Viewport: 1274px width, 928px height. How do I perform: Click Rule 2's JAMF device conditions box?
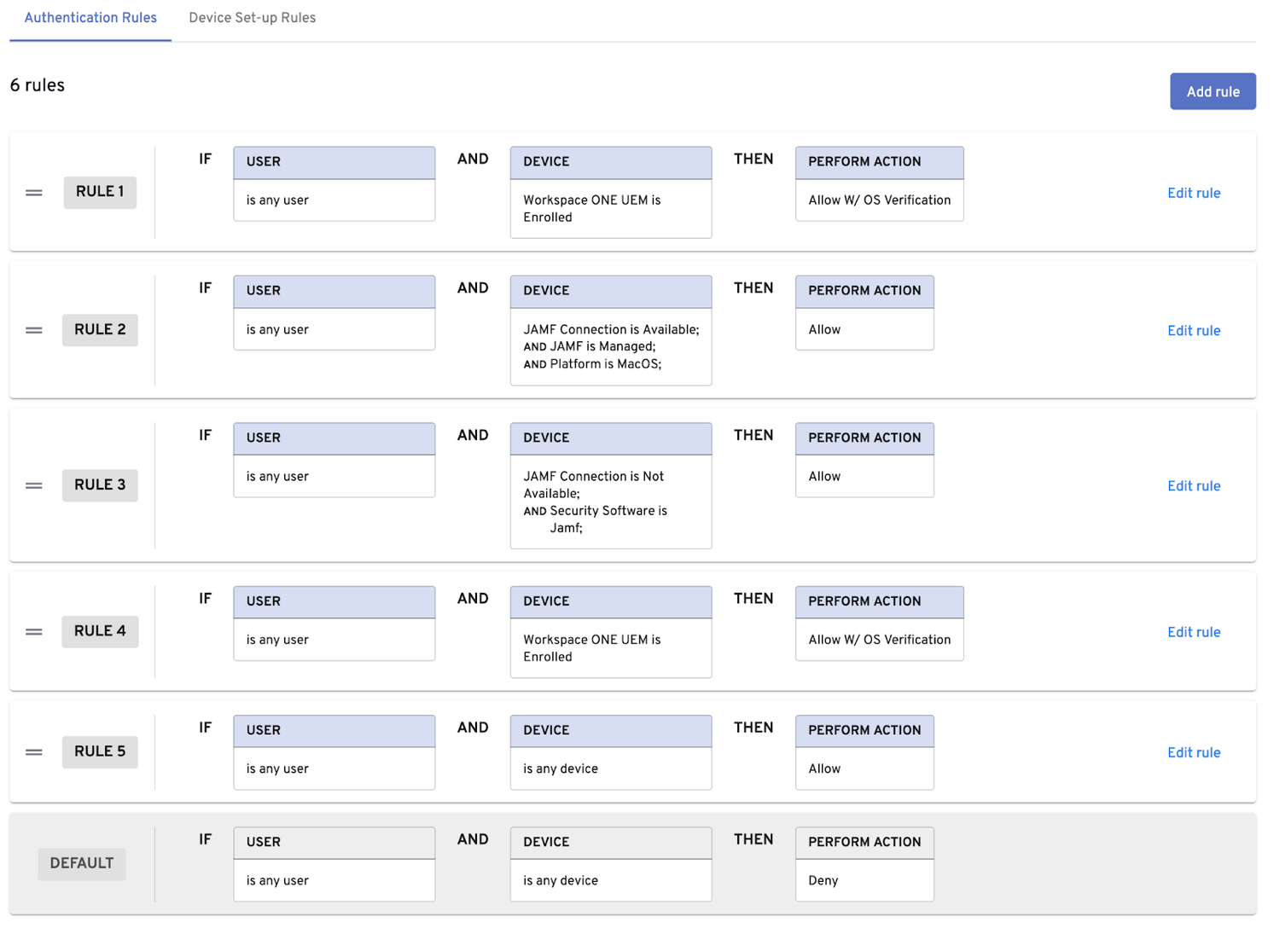[610, 346]
